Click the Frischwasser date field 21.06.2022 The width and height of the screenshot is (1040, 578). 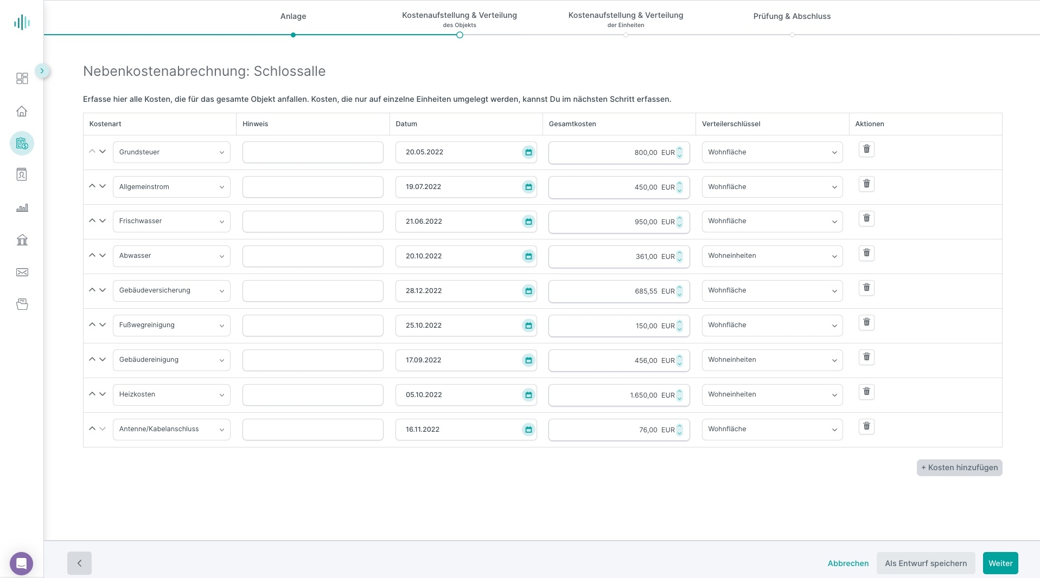(x=466, y=222)
